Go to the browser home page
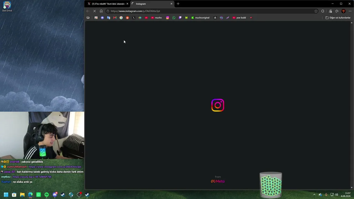The width and height of the screenshot is (354, 199). (101, 11)
